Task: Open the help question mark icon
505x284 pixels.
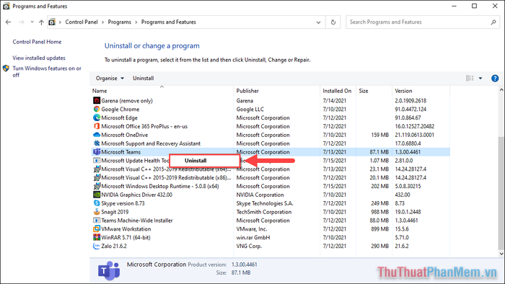Action: [495, 78]
